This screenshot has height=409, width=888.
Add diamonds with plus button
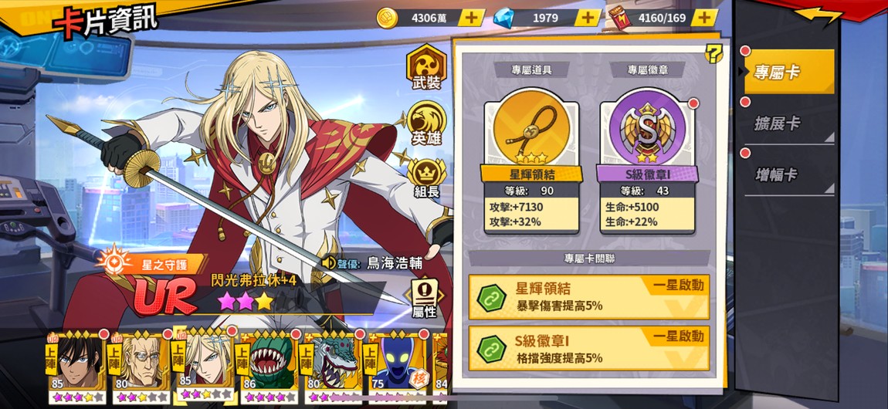tap(588, 18)
